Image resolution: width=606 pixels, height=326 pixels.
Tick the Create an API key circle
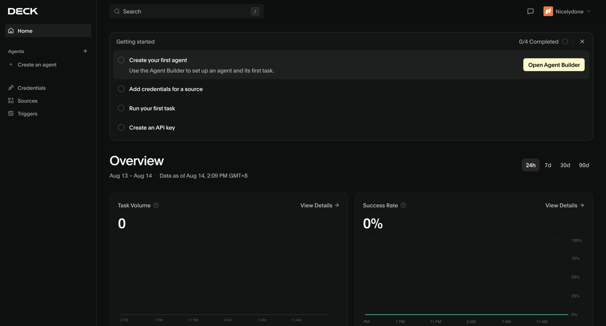coord(121,127)
